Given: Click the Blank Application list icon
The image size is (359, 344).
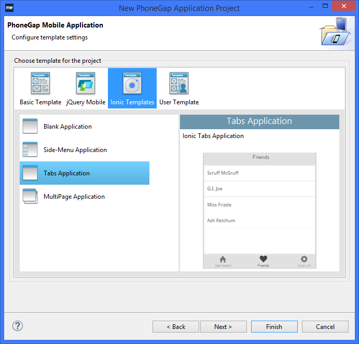Looking at the screenshot, I should (30, 127).
